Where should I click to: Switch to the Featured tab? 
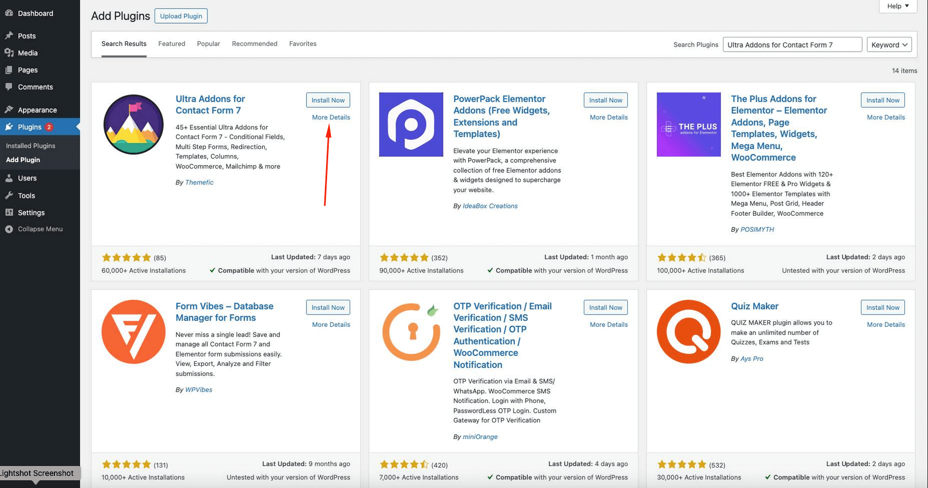[x=172, y=44]
